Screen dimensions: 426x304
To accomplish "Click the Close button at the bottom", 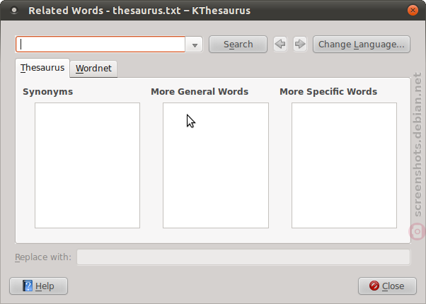I will (387, 286).
